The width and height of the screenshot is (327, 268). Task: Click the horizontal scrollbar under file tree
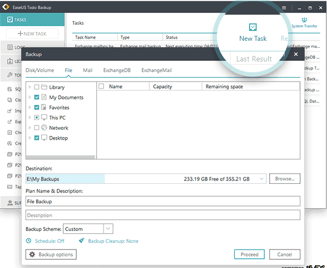(x=60, y=157)
